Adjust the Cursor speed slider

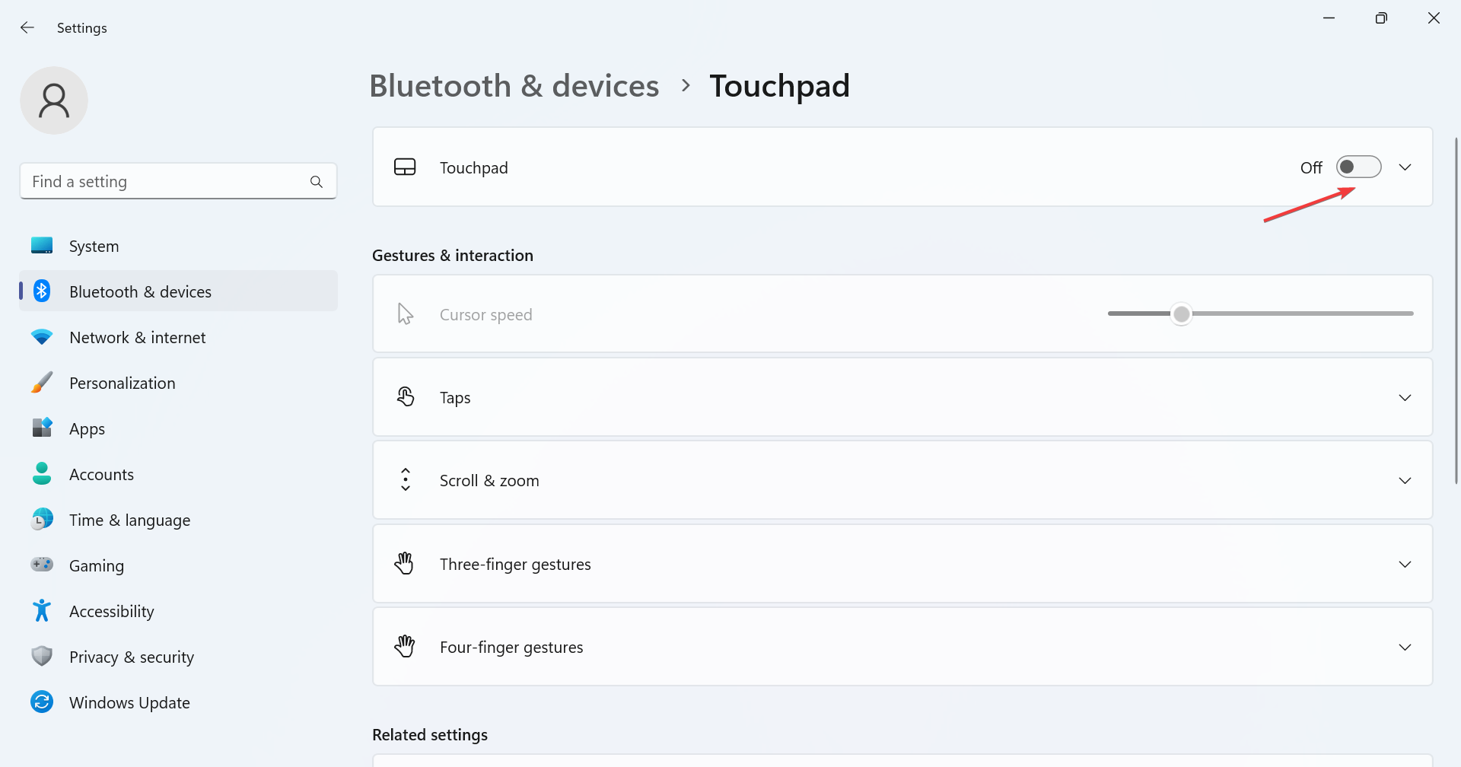(1181, 313)
